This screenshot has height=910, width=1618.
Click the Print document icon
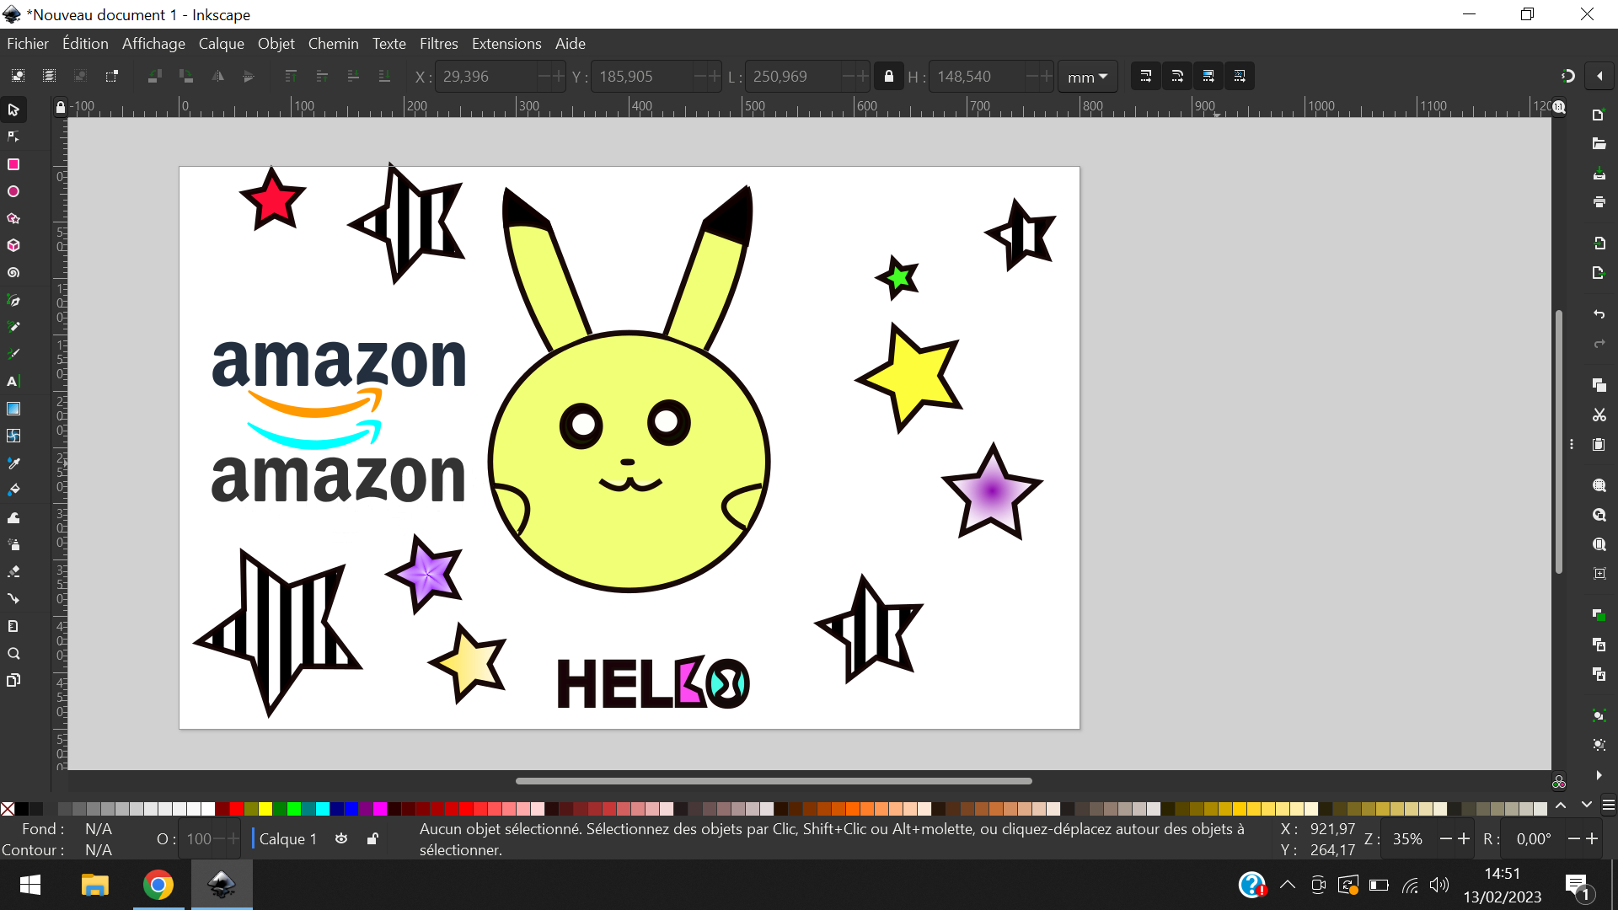(x=1599, y=202)
